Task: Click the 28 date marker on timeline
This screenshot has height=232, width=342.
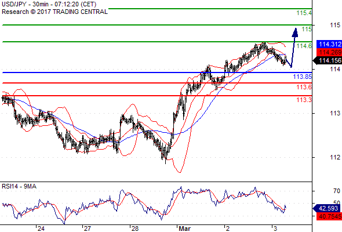Action: (135, 229)
